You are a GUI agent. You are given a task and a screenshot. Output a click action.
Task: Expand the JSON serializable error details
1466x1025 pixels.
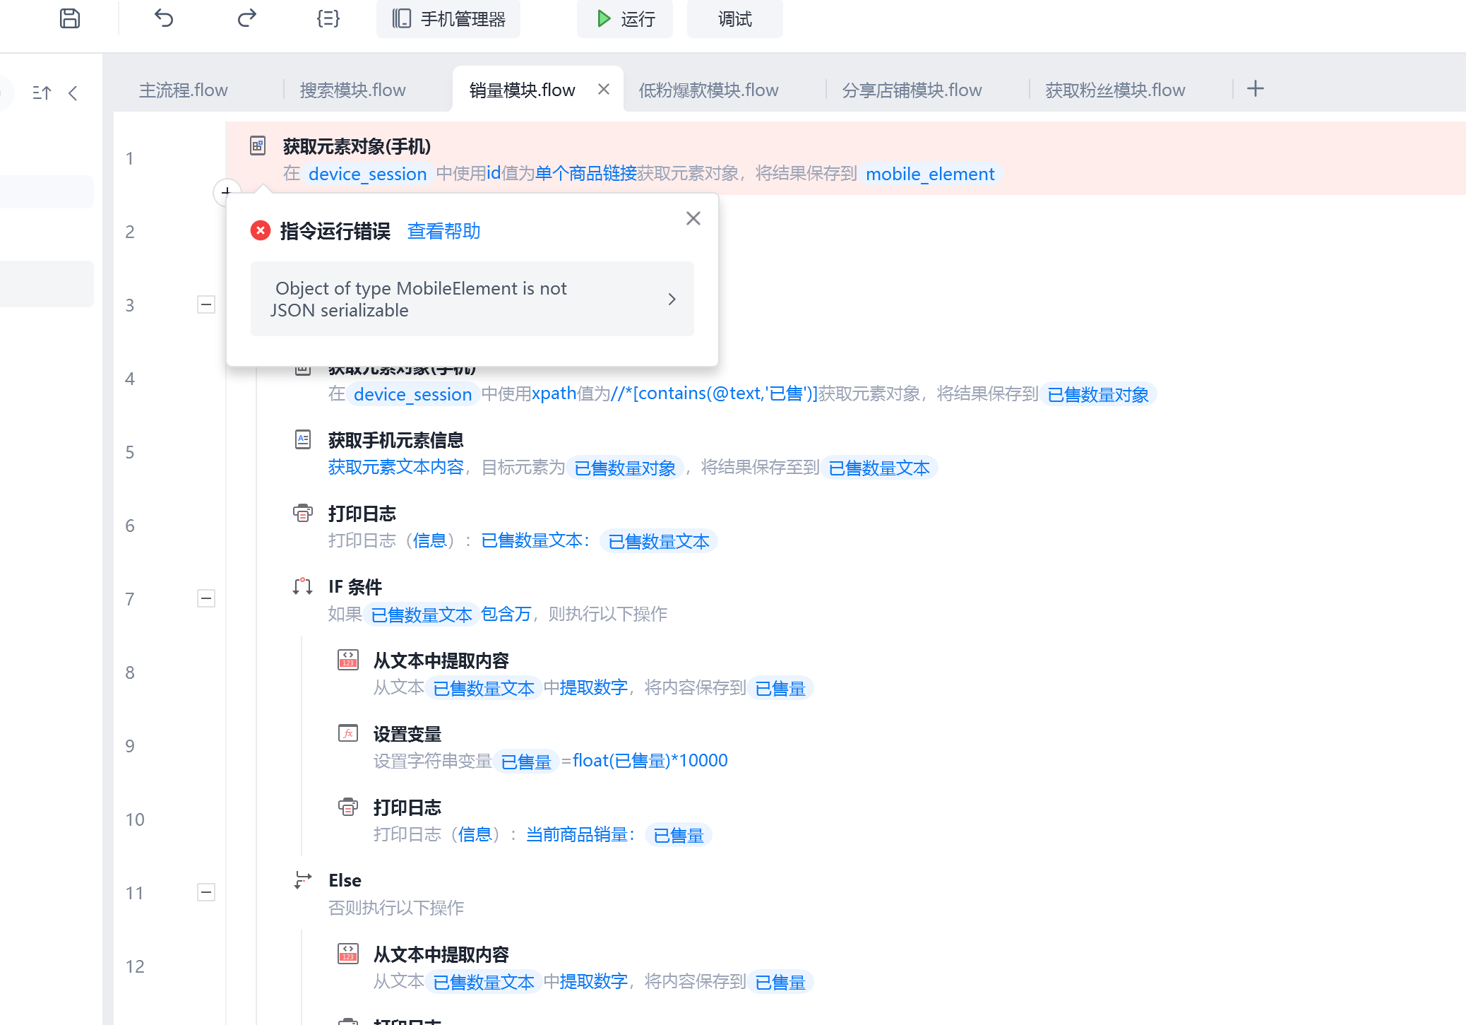coord(672,300)
